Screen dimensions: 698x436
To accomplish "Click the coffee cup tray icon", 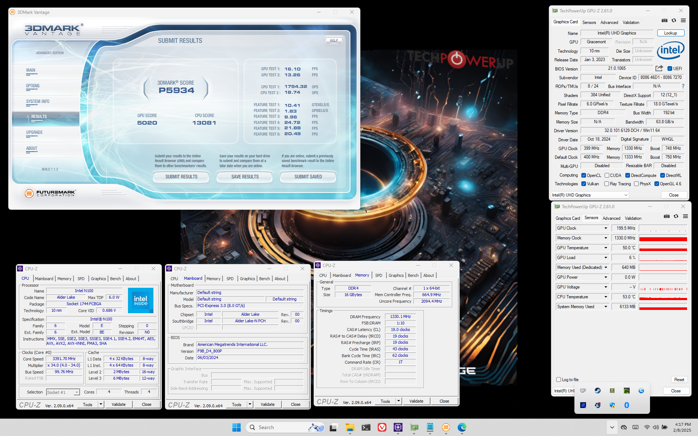I will pyautogui.click(x=583, y=391).
